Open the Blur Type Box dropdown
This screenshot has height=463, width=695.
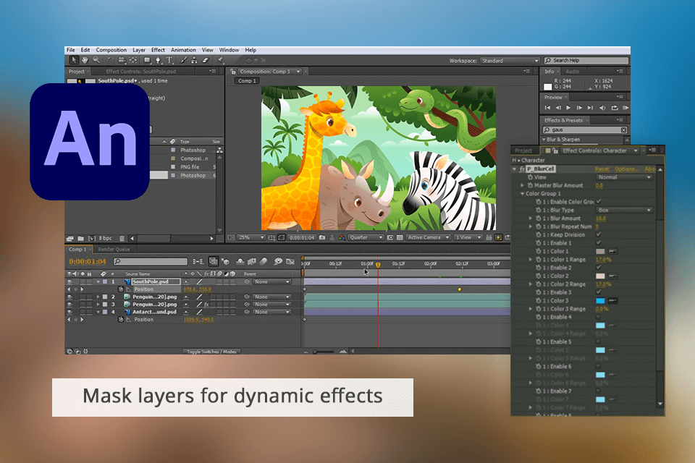click(624, 210)
